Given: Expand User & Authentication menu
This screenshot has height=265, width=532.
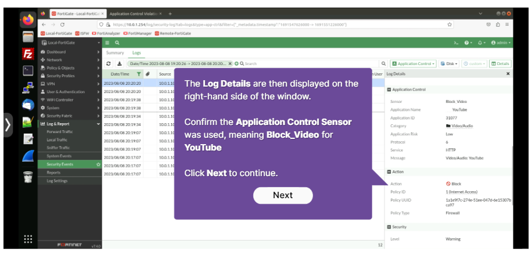Looking at the screenshot, I should (x=70, y=92).
